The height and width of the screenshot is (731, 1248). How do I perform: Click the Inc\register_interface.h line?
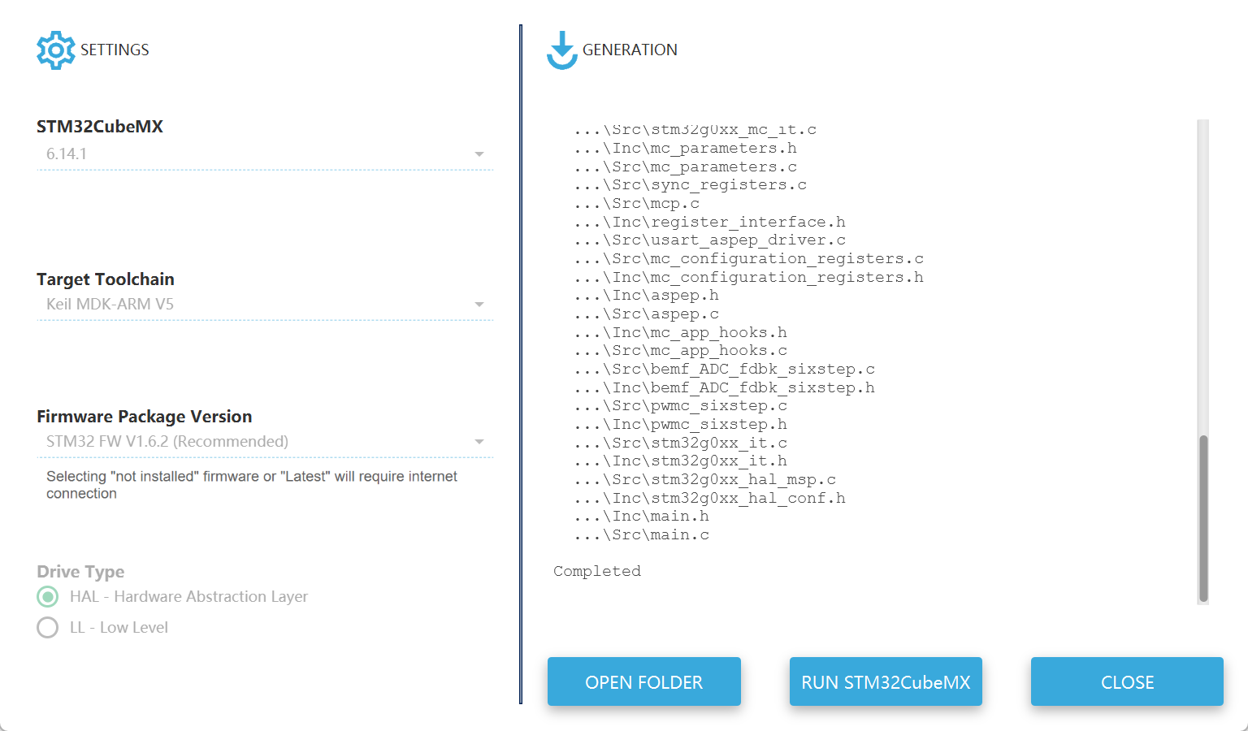coord(709,223)
